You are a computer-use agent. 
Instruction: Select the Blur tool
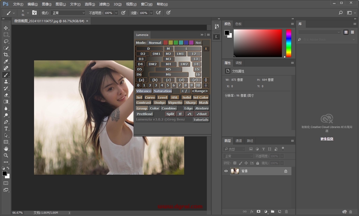coord(6,108)
